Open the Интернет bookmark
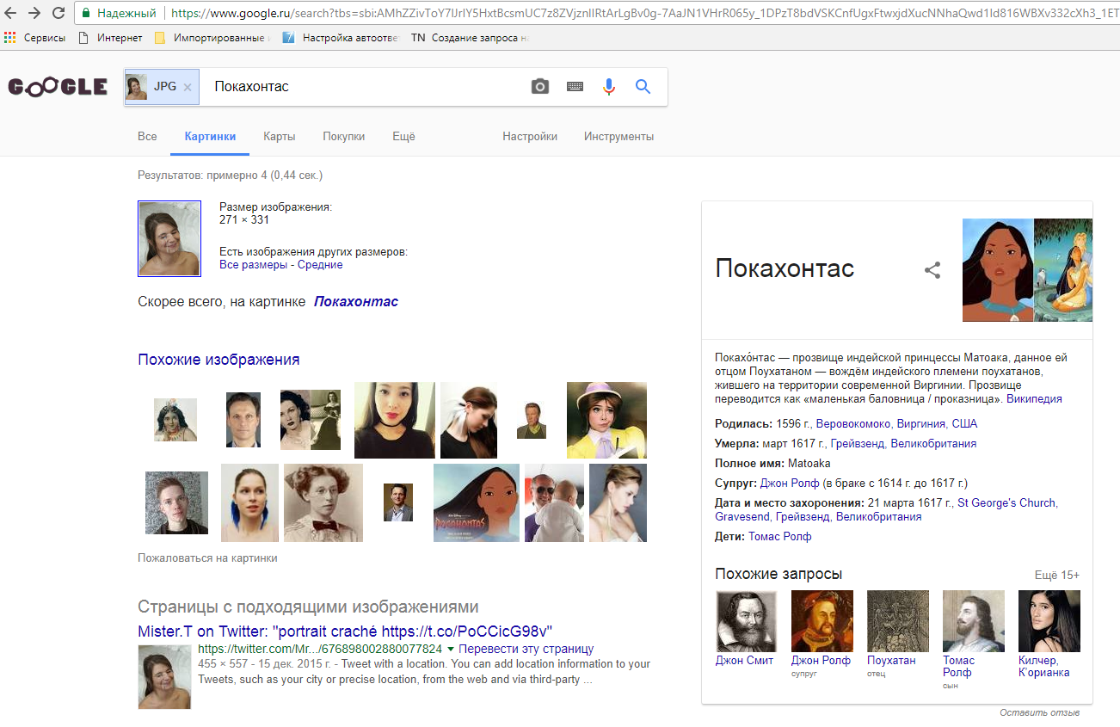The height and width of the screenshot is (727, 1120). coord(110,38)
